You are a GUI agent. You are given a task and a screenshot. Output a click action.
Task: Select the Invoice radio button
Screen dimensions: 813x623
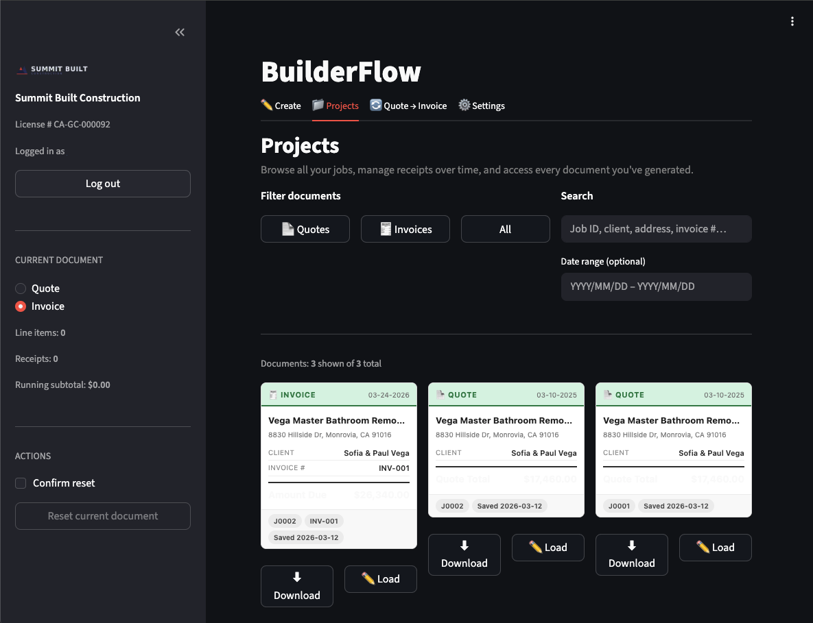(21, 306)
